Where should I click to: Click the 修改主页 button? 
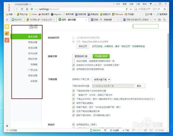tap(83, 46)
